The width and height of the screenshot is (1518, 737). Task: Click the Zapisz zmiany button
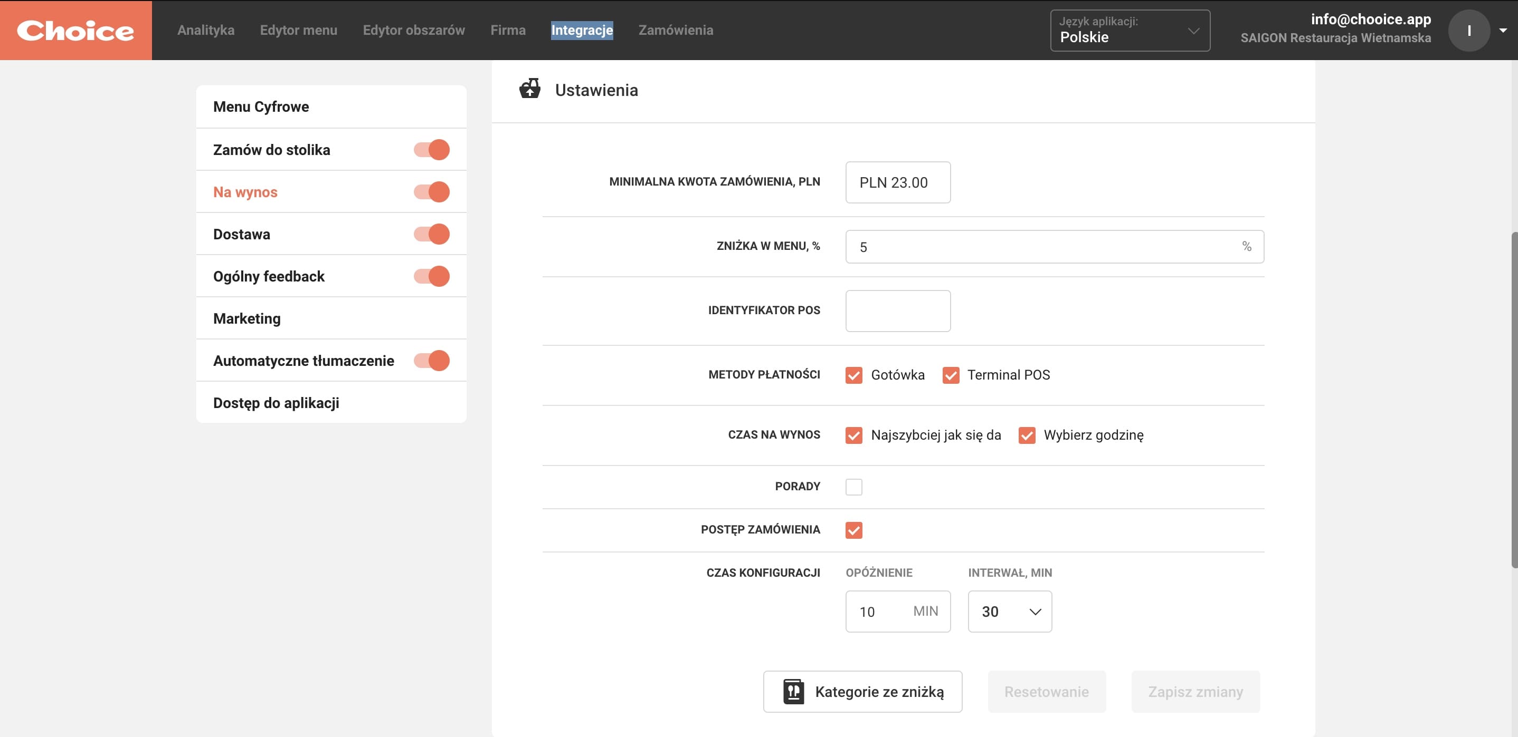[x=1195, y=691]
